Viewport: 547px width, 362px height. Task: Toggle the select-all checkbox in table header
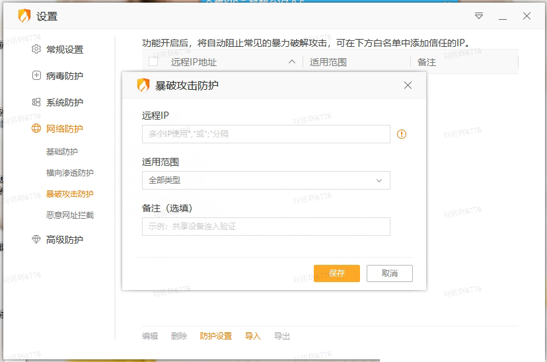(x=153, y=62)
